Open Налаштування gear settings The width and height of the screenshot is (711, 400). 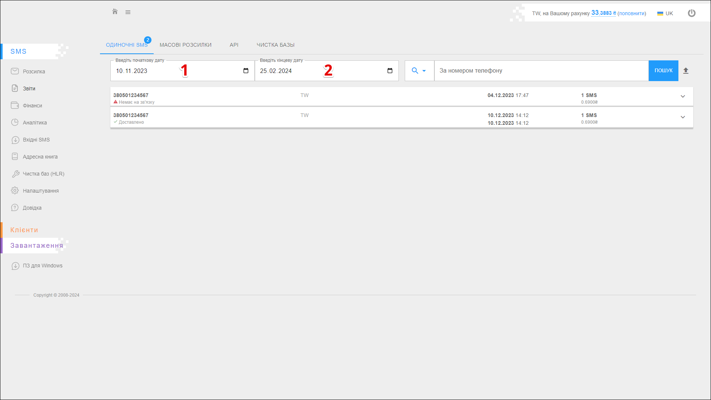(40, 191)
